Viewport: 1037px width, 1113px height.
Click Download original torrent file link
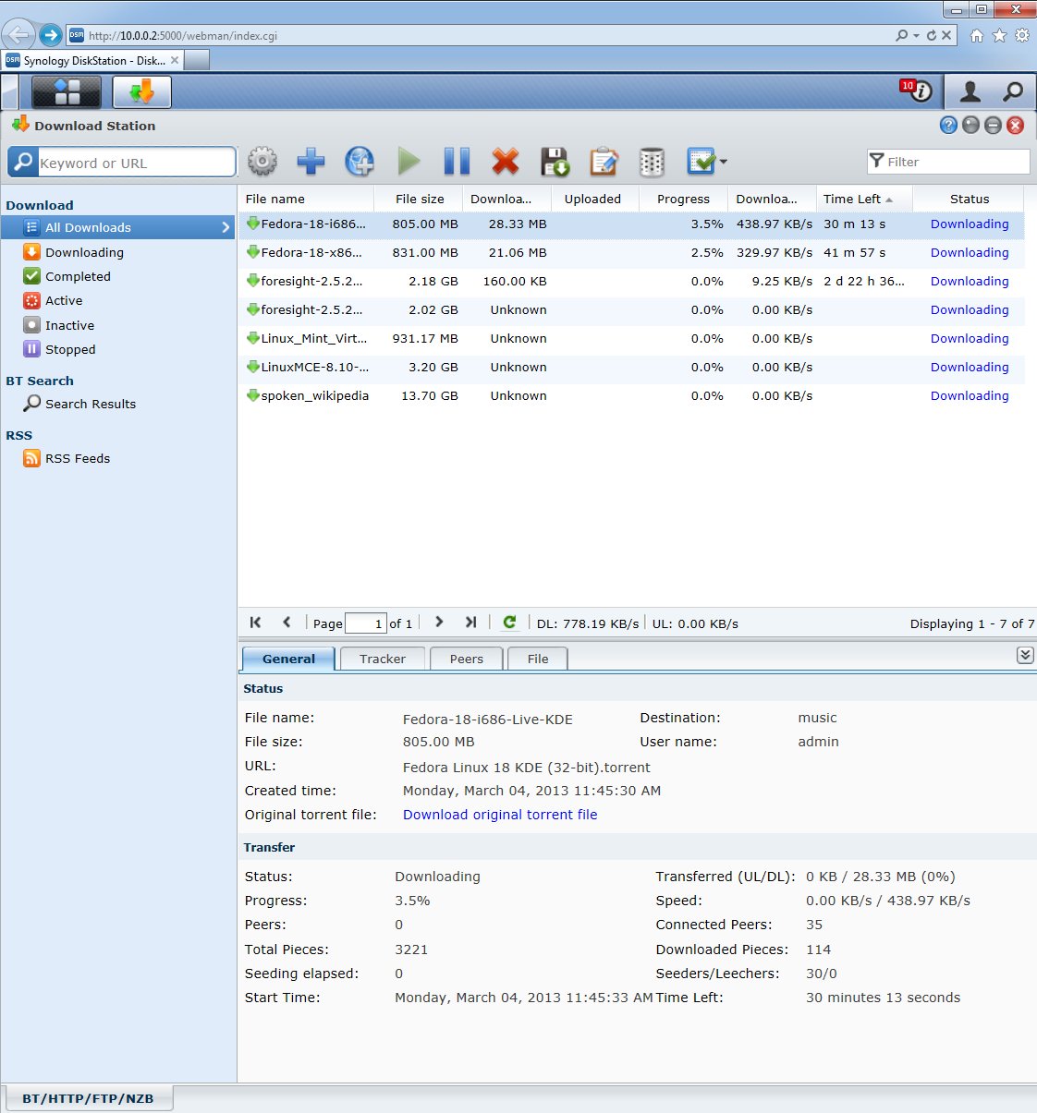coord(500,815)
